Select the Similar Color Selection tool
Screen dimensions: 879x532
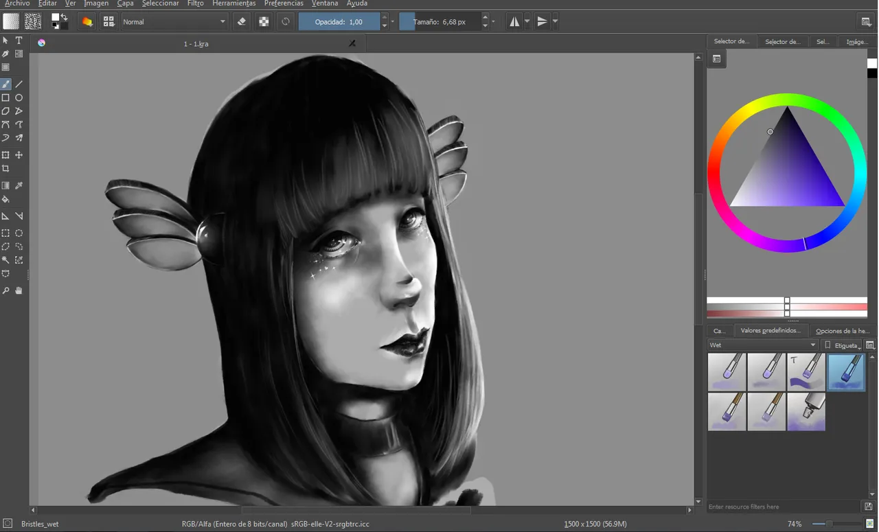[19, 260]
